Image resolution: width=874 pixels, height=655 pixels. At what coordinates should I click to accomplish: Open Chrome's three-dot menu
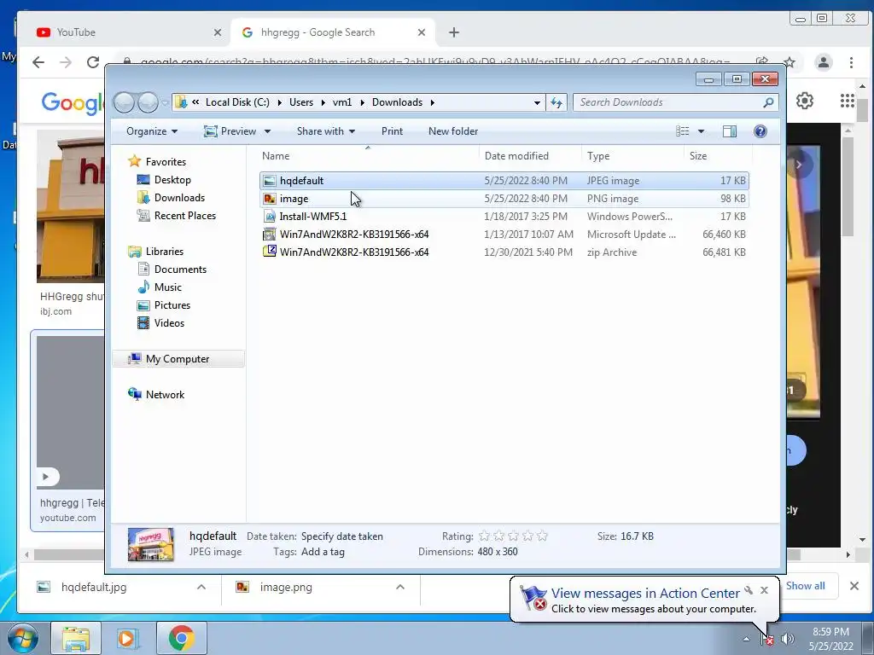(x=851, y=62)
